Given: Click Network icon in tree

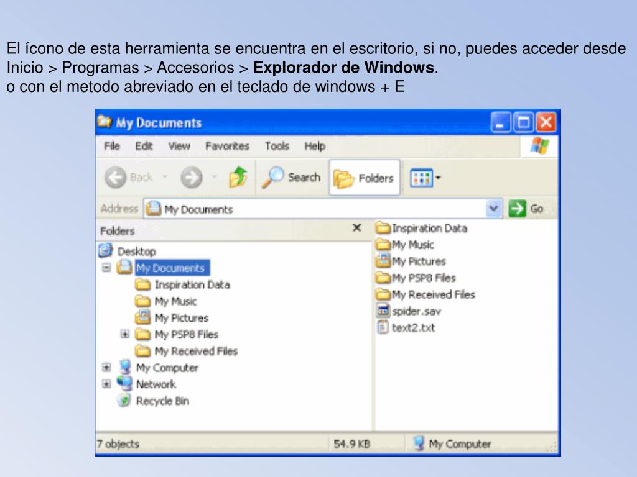Looking at the screenshot, I should pos(124,383).
